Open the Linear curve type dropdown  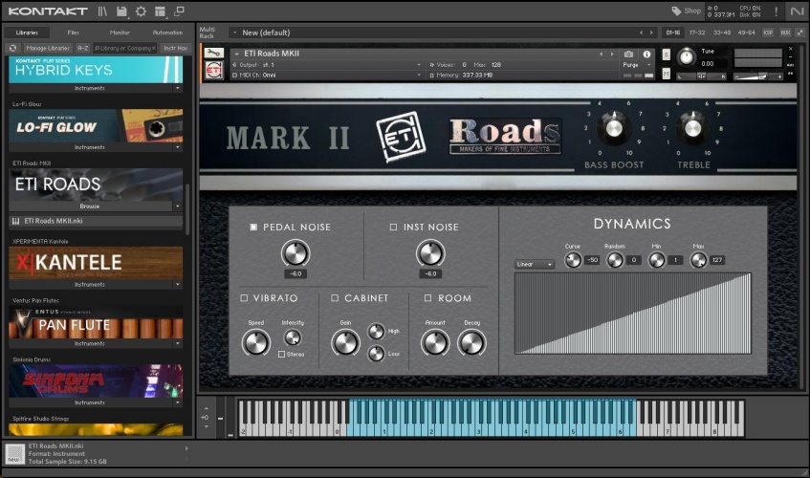tap(535, 264)
